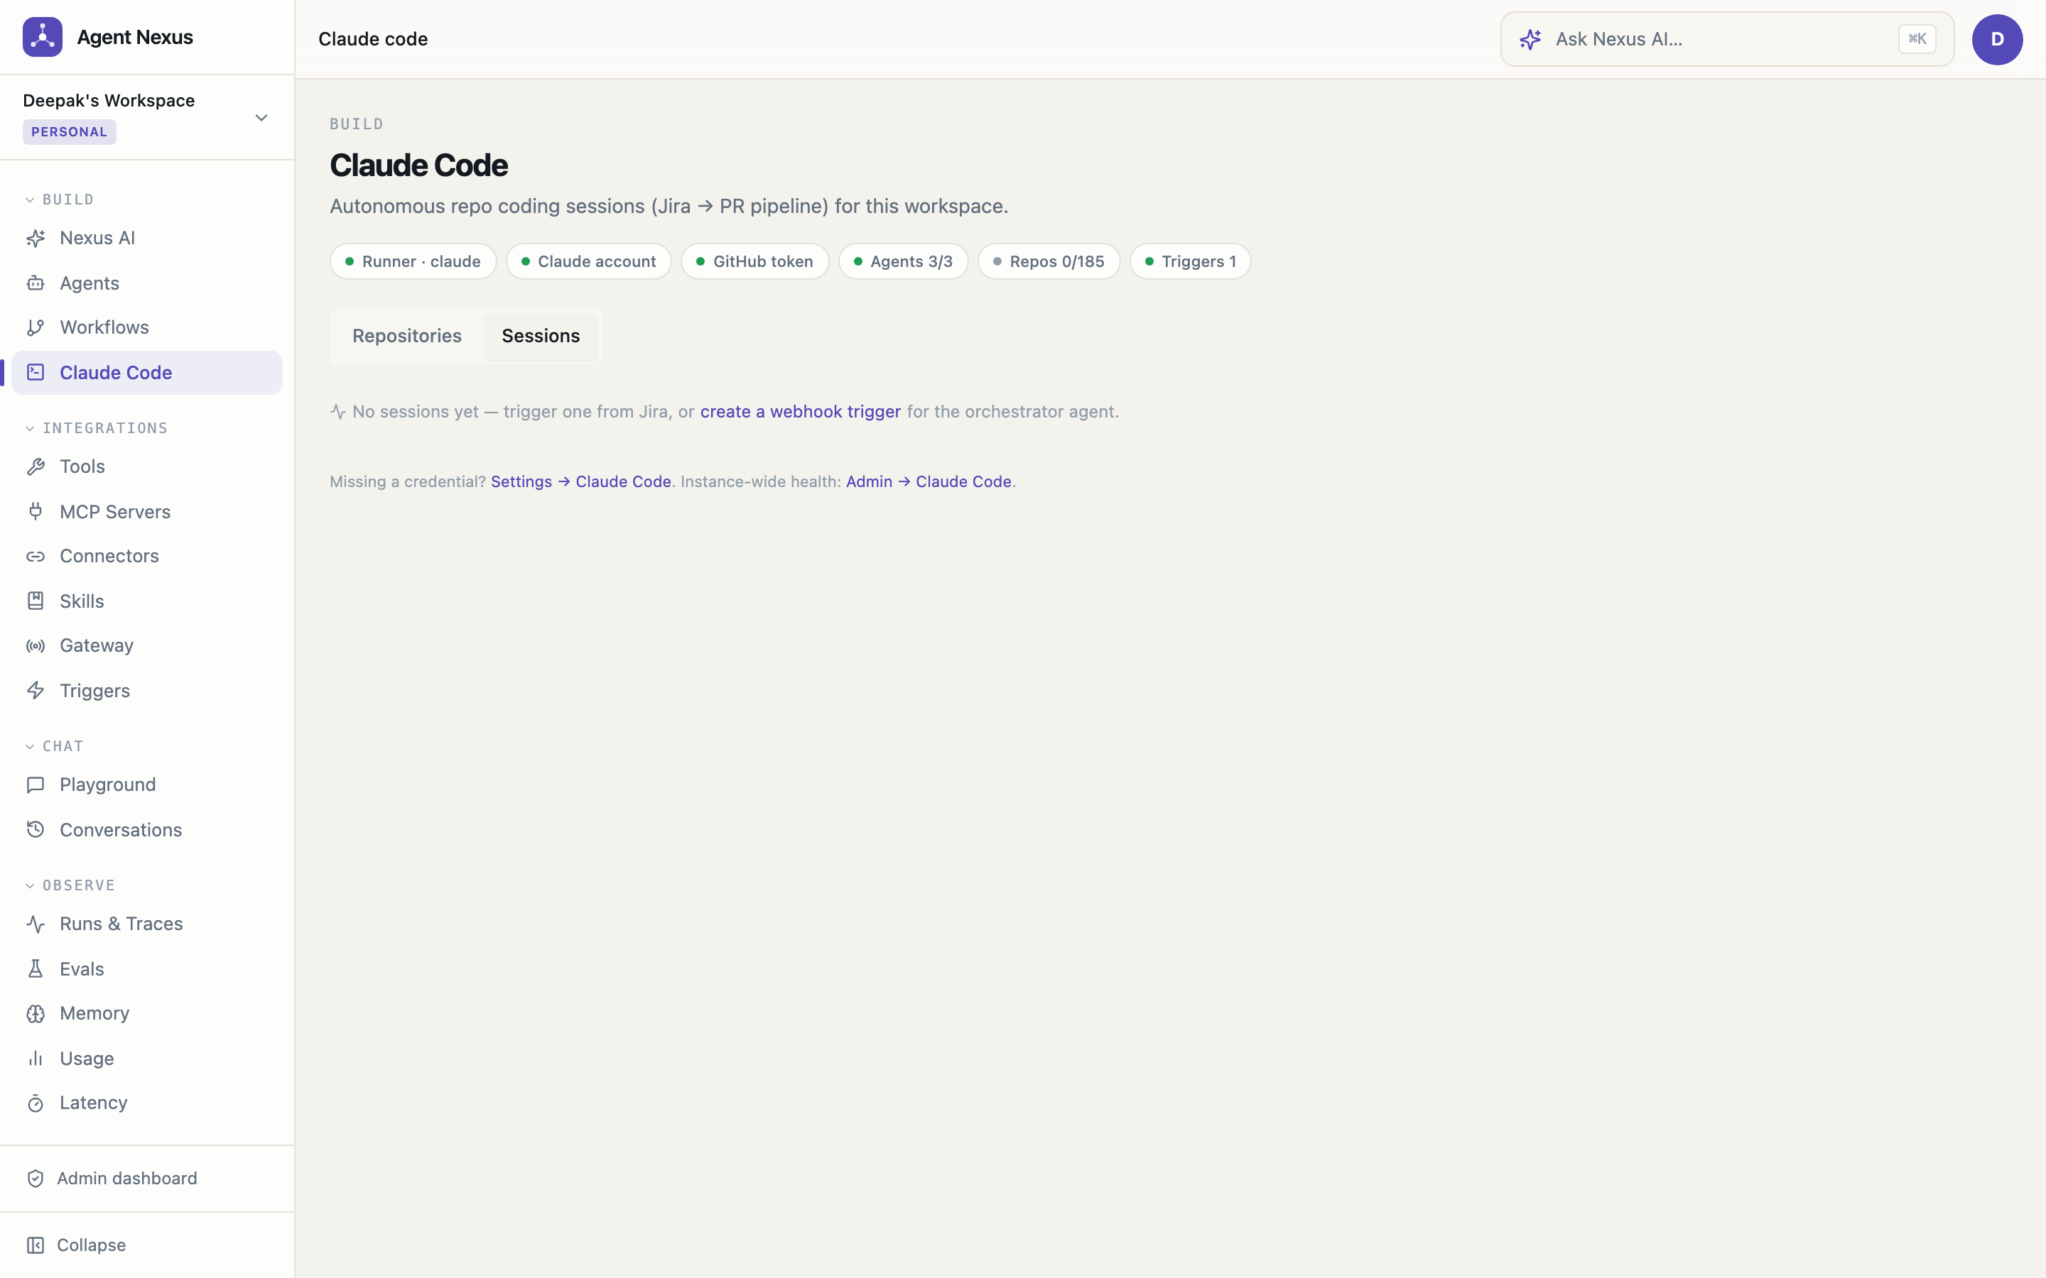Image resolution: width=2046 pixels, height=1278 pixels.
Task: Focus the Ask Nexus AI search field
Action: click(1726, 39)
